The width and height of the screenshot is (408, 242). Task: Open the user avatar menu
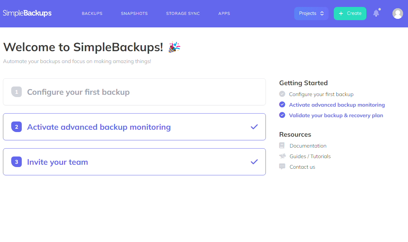click(x=397, y=14)
